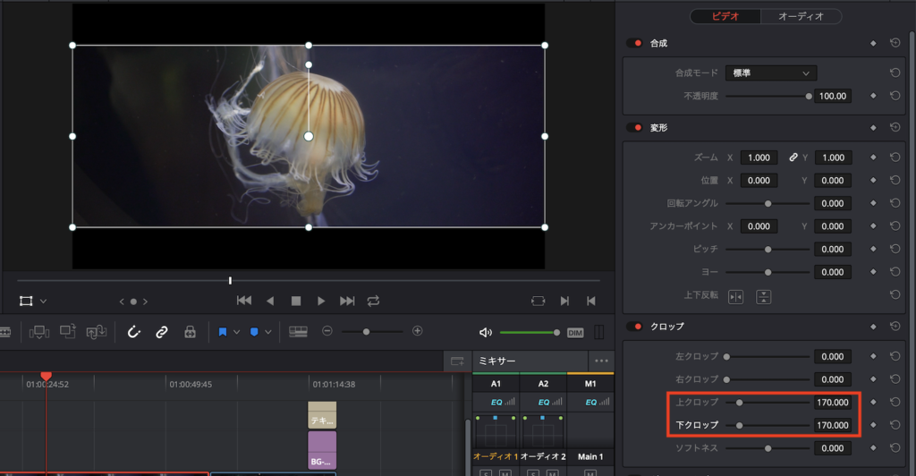Click the linked selection chain icon

coord(162,332)
